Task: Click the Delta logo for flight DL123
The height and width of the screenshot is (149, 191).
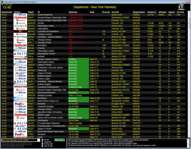Action: tap(20, 123)
